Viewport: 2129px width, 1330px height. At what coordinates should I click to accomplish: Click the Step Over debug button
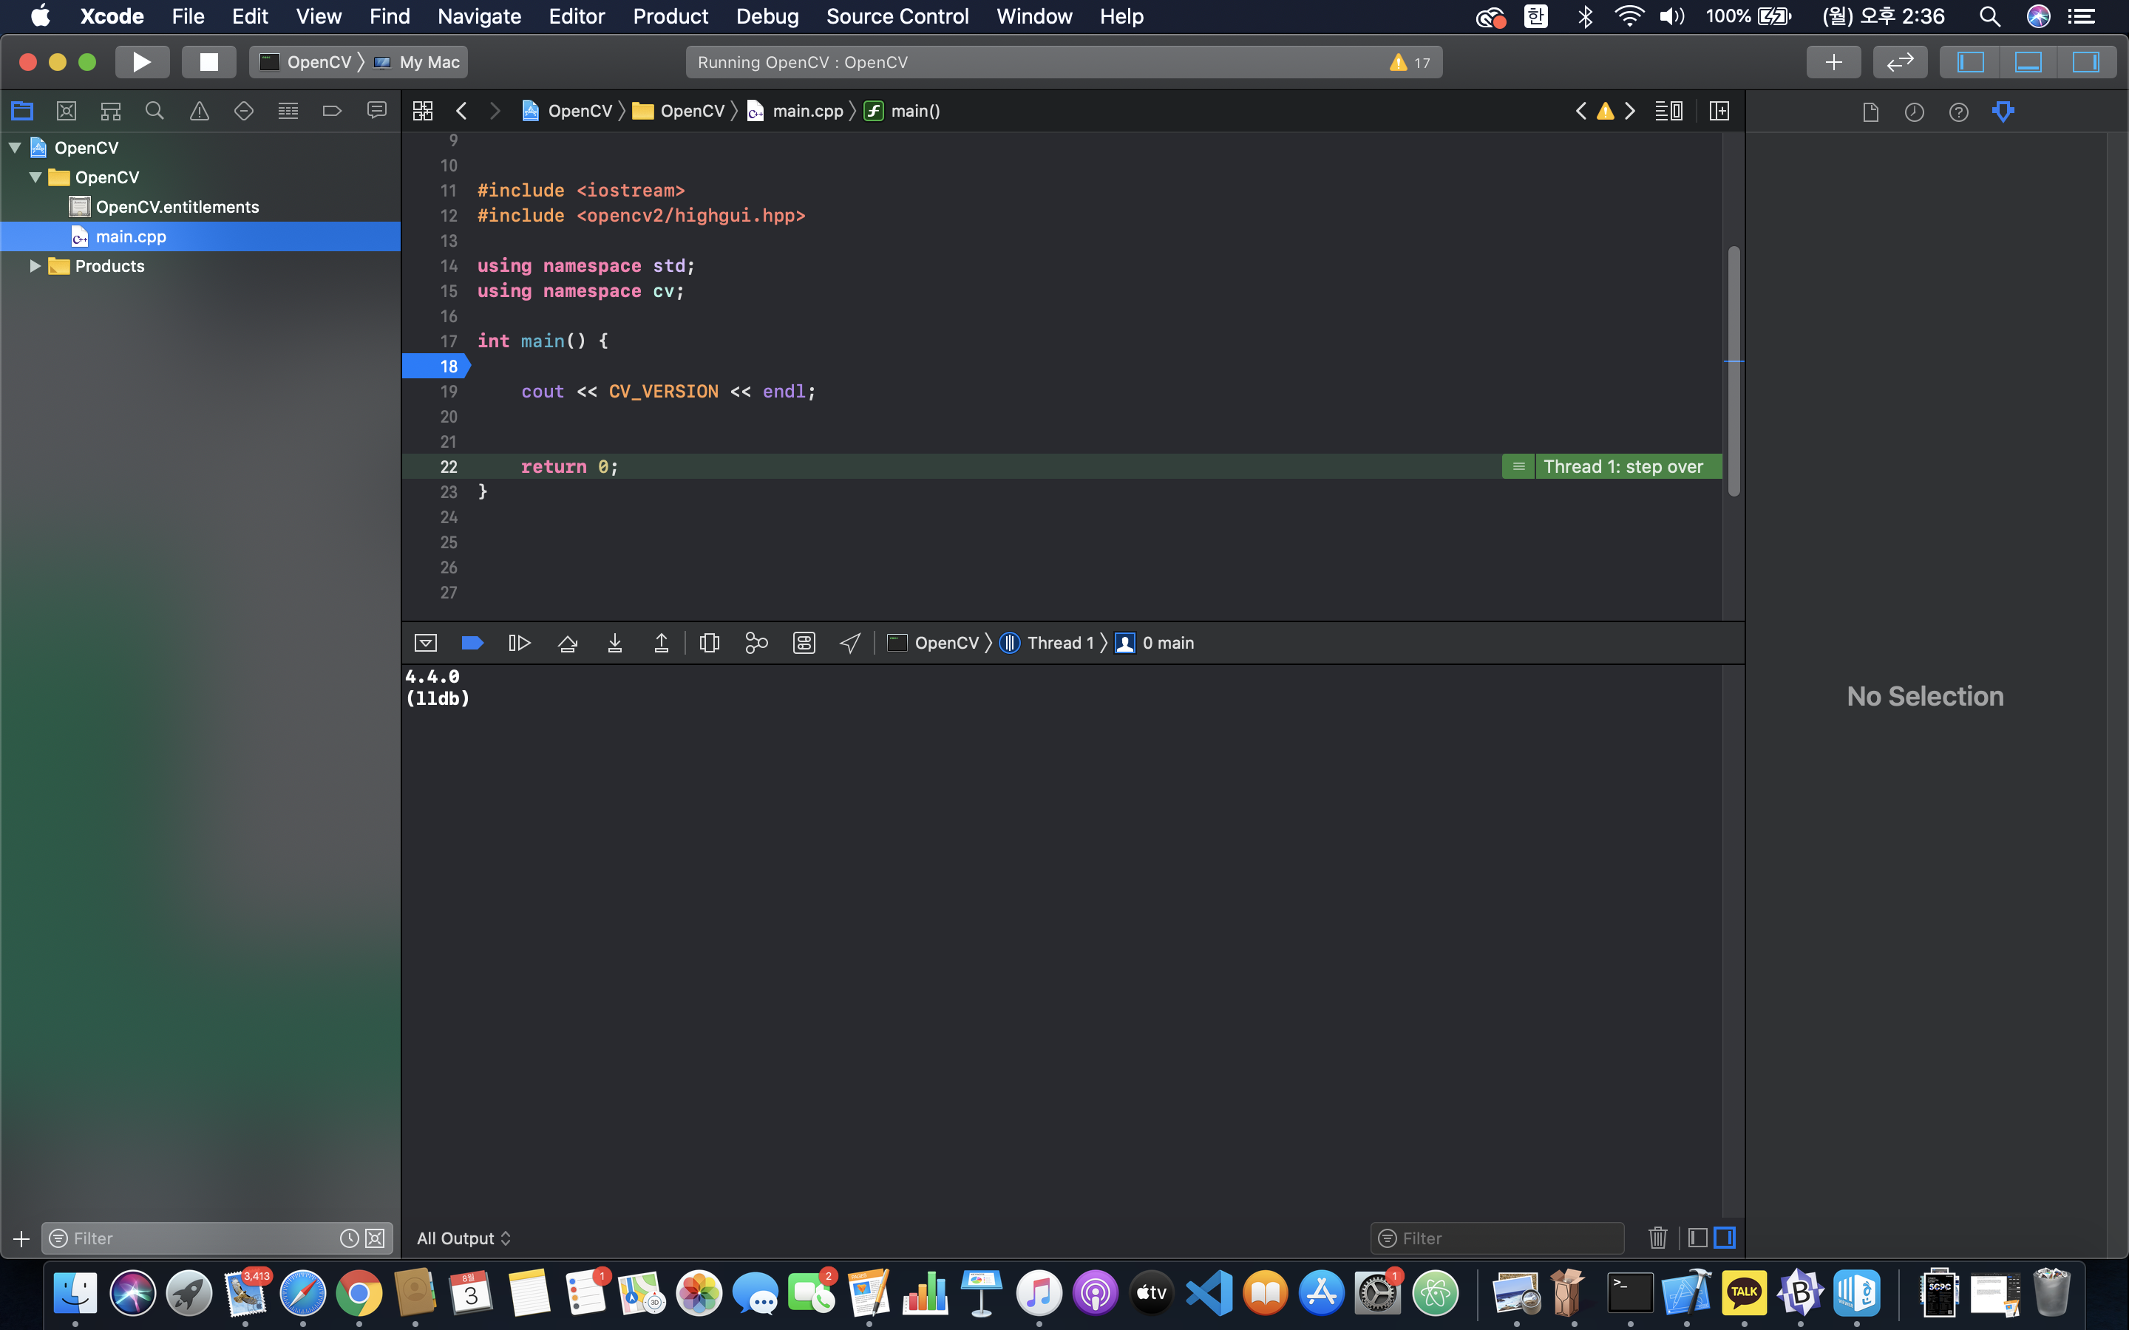tap(568, 643)
